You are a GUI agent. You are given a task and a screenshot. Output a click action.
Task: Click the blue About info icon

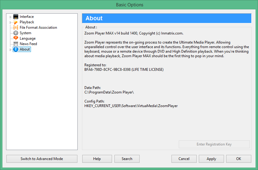[16, 49]
